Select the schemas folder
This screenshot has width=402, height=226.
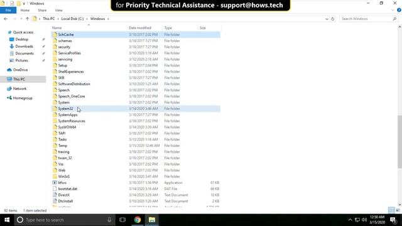click(x=65, y=41)
